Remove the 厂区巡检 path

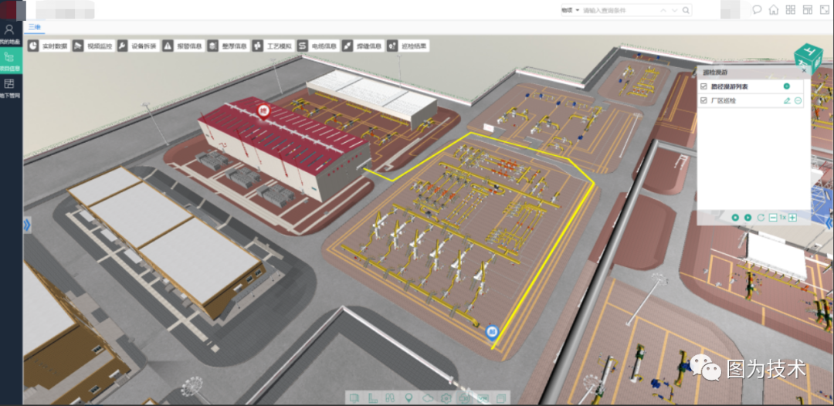tap(798, 100)
